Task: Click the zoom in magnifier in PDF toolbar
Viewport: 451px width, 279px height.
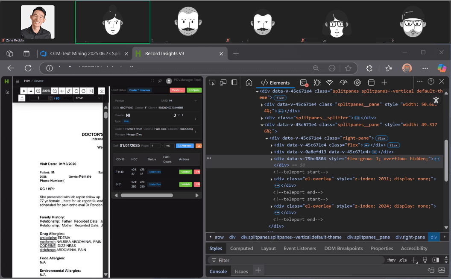Action: click(x=38, y=91)
